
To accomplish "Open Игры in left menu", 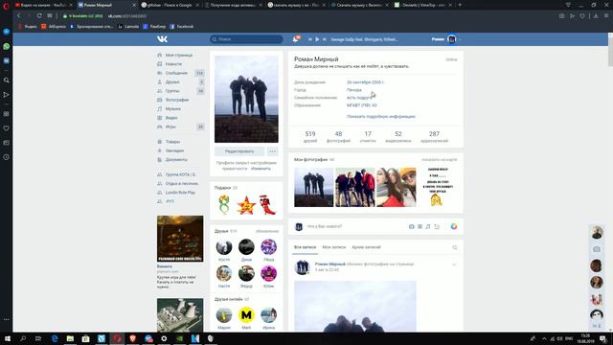I will [170, 126].
